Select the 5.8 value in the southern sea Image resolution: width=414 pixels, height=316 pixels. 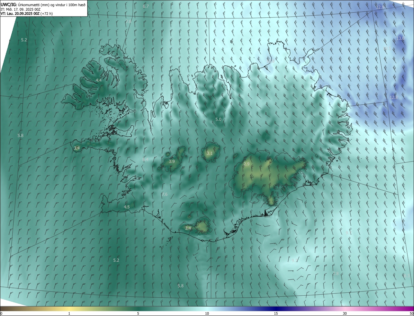pyautogui.click(x=180, y=286)
